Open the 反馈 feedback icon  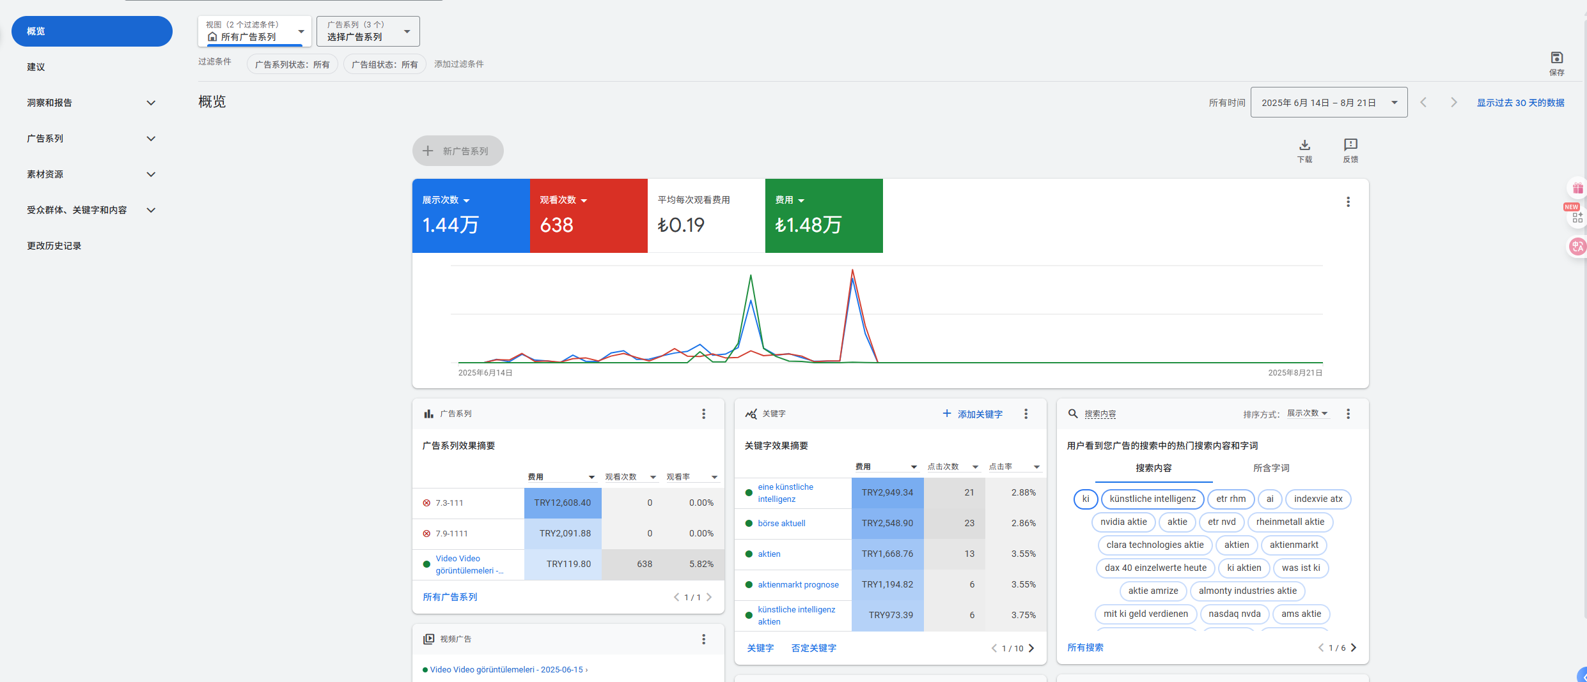[1350, 146]
